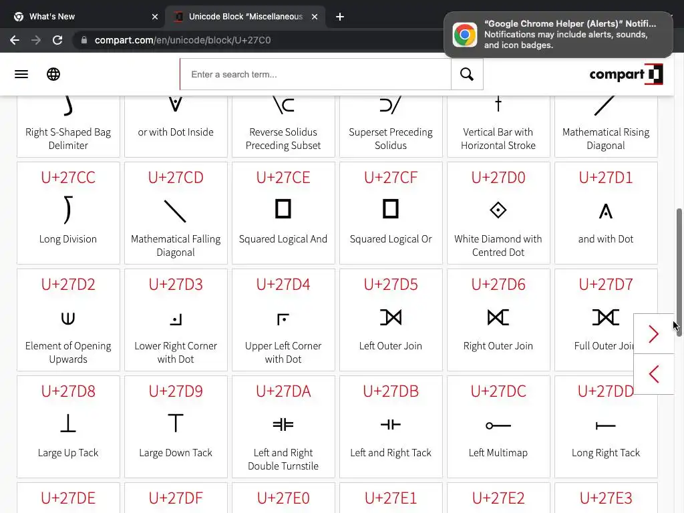Click the Long Right Tack glyph

click(x=605, y=425)
